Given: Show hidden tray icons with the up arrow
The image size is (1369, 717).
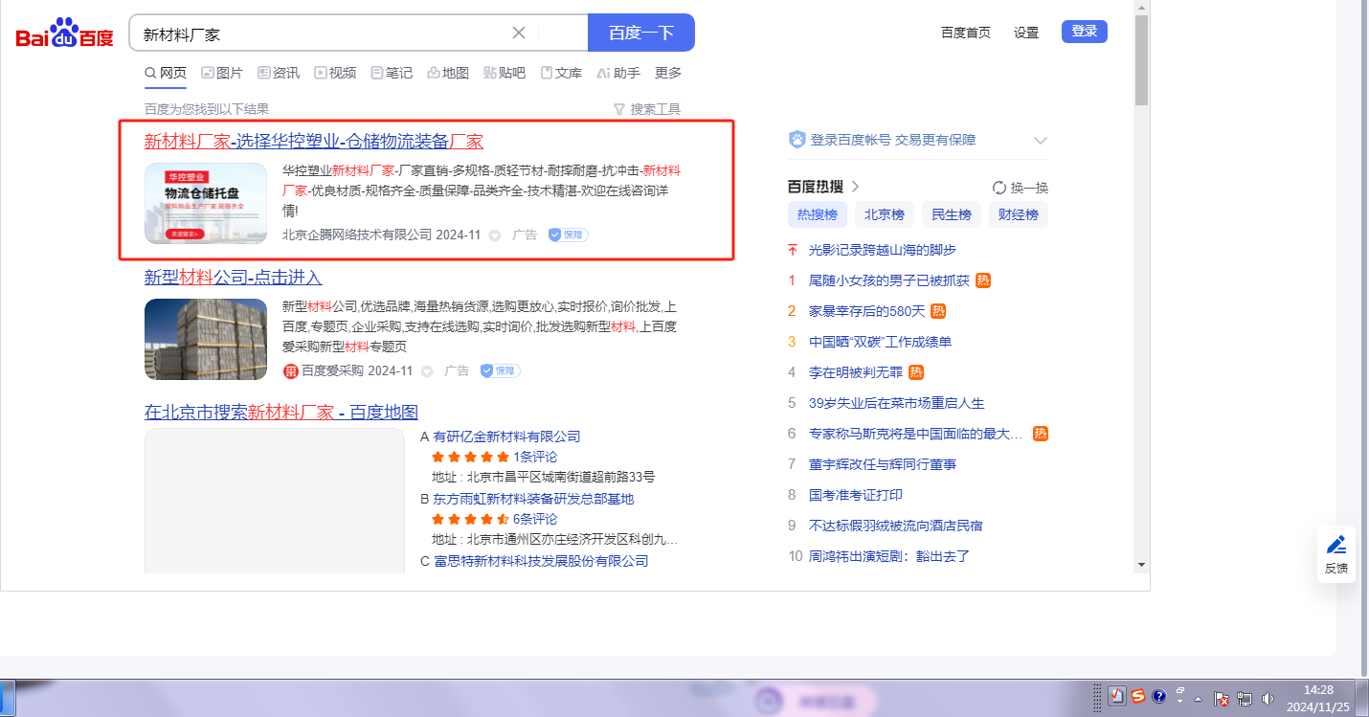Looking at the screenshot, I should 1198,699.
